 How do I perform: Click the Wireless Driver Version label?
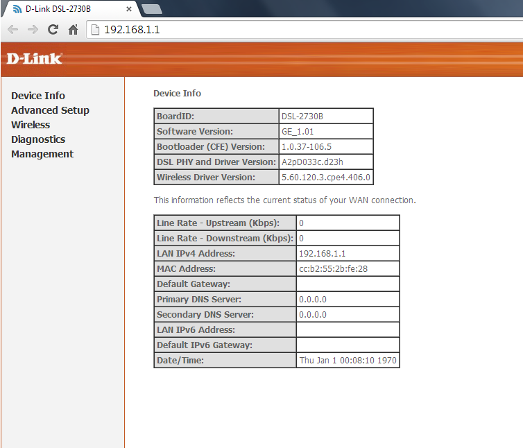pyautogui.click(x=206, y=177)
